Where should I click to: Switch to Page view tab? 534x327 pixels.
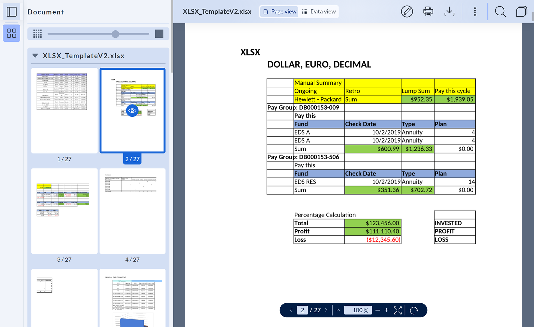pos(279,12)
